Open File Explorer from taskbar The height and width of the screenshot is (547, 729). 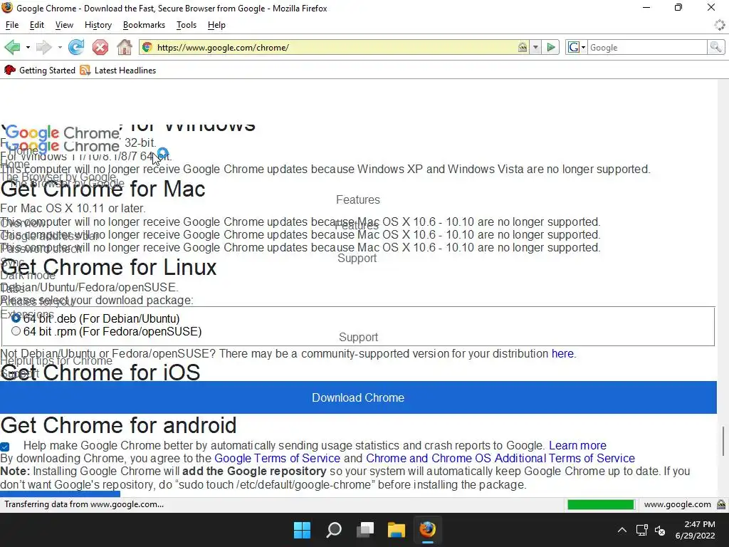[397, 530]
